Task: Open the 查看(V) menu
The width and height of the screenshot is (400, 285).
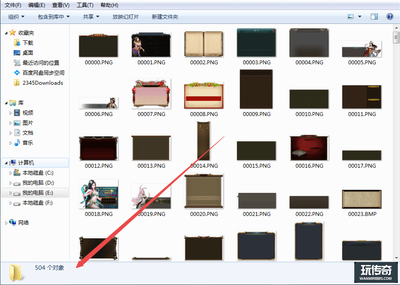Action: coord(61,5)
